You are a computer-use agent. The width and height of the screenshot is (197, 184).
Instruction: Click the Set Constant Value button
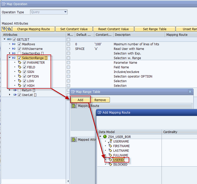tap(74, 29)
